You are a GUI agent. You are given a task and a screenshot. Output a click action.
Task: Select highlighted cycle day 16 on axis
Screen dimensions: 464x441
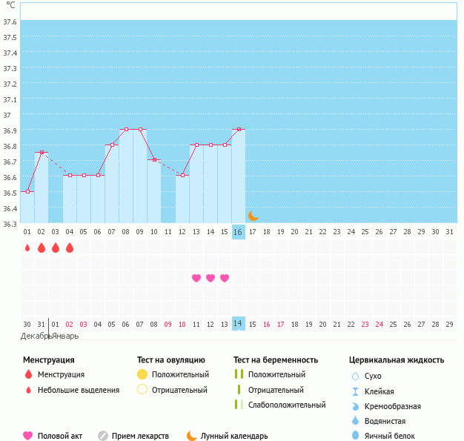238,232
